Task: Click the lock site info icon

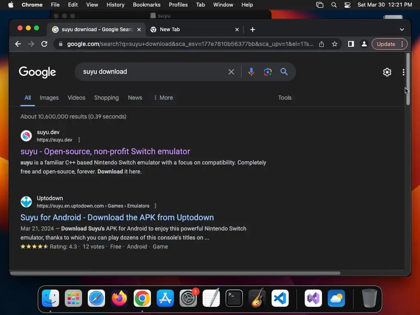Action: (x=61, y=44)
